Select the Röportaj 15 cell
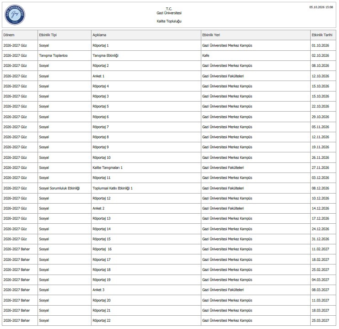This screenshot has width=339, height=329. 146,239
